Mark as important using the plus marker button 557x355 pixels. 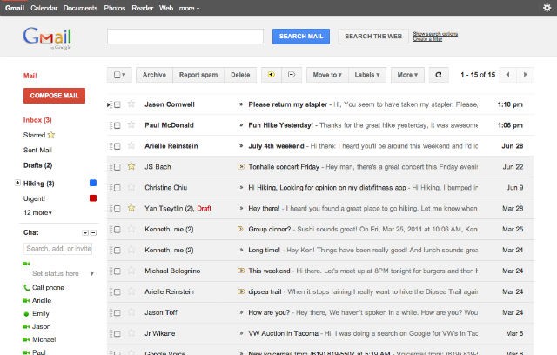(271, 75)
